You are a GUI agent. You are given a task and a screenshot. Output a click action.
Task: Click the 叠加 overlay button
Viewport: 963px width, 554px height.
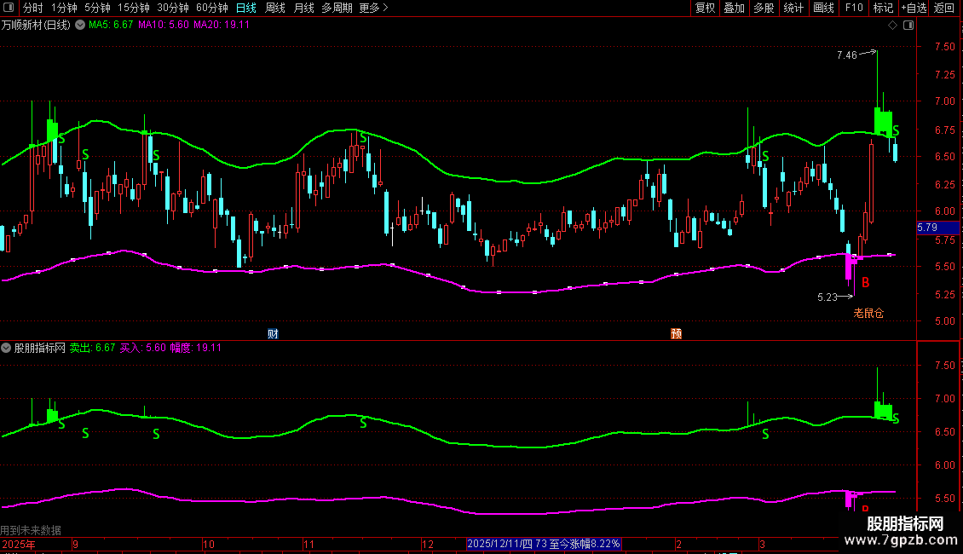click(x=734, y=8)
